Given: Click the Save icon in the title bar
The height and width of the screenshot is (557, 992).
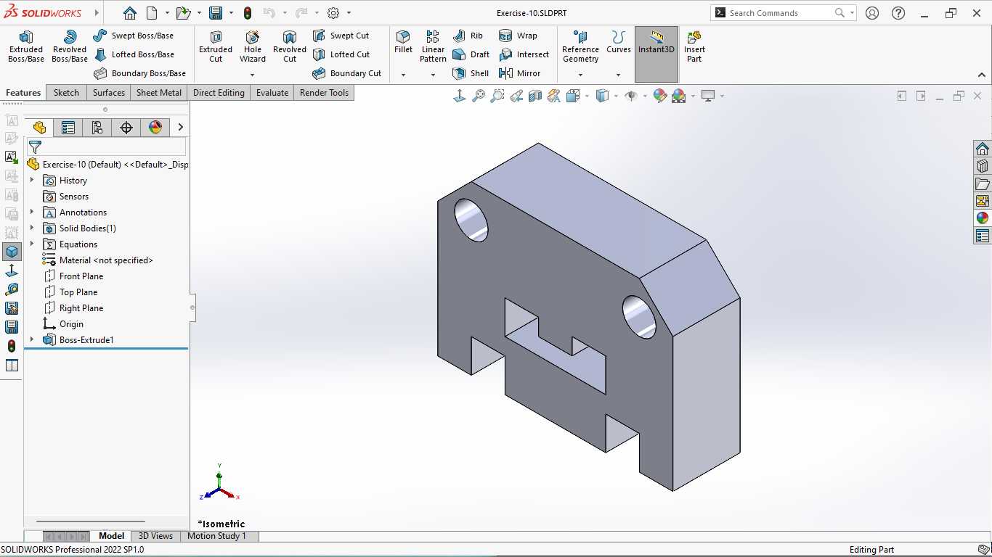Looking at the screenshot, I should coord(216,13).
